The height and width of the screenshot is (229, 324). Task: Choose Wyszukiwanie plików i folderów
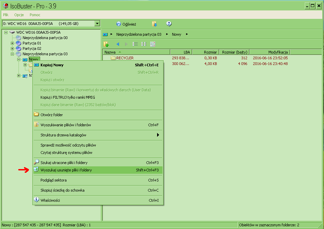(98, 125)
